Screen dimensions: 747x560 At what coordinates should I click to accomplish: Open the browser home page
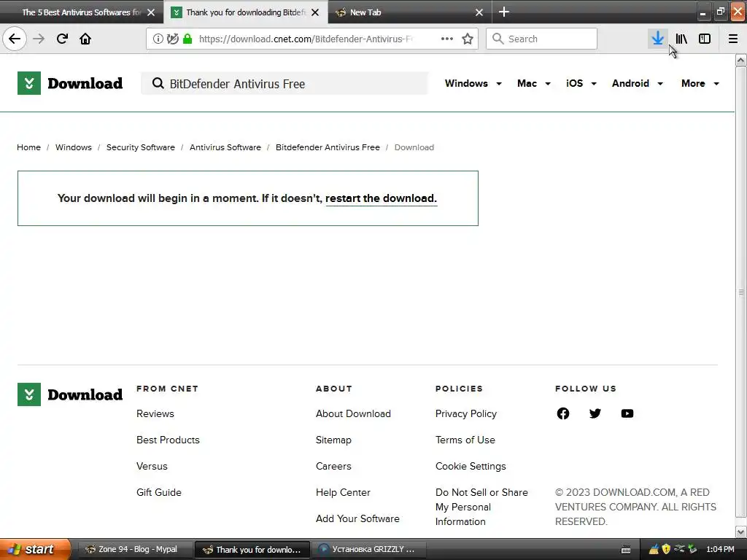click(85, 39)
